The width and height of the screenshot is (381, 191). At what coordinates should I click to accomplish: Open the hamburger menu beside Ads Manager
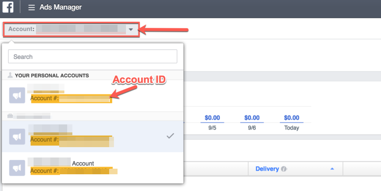[31, 8]
